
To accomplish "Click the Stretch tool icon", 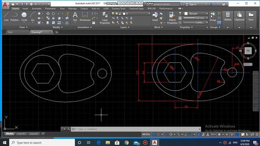I will (x=48, y=23).
